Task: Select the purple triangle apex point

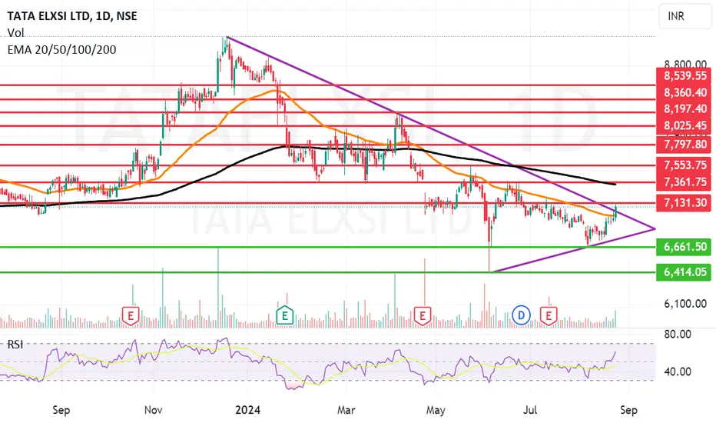Action: pyautogui.click(x=655, y=228)
